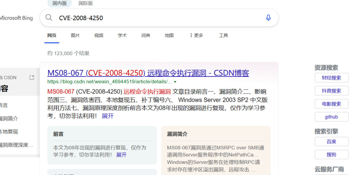Viewport: 353px width, 175px height.
Task: Click the 抖音搜索 button
Action: [331, 91]
